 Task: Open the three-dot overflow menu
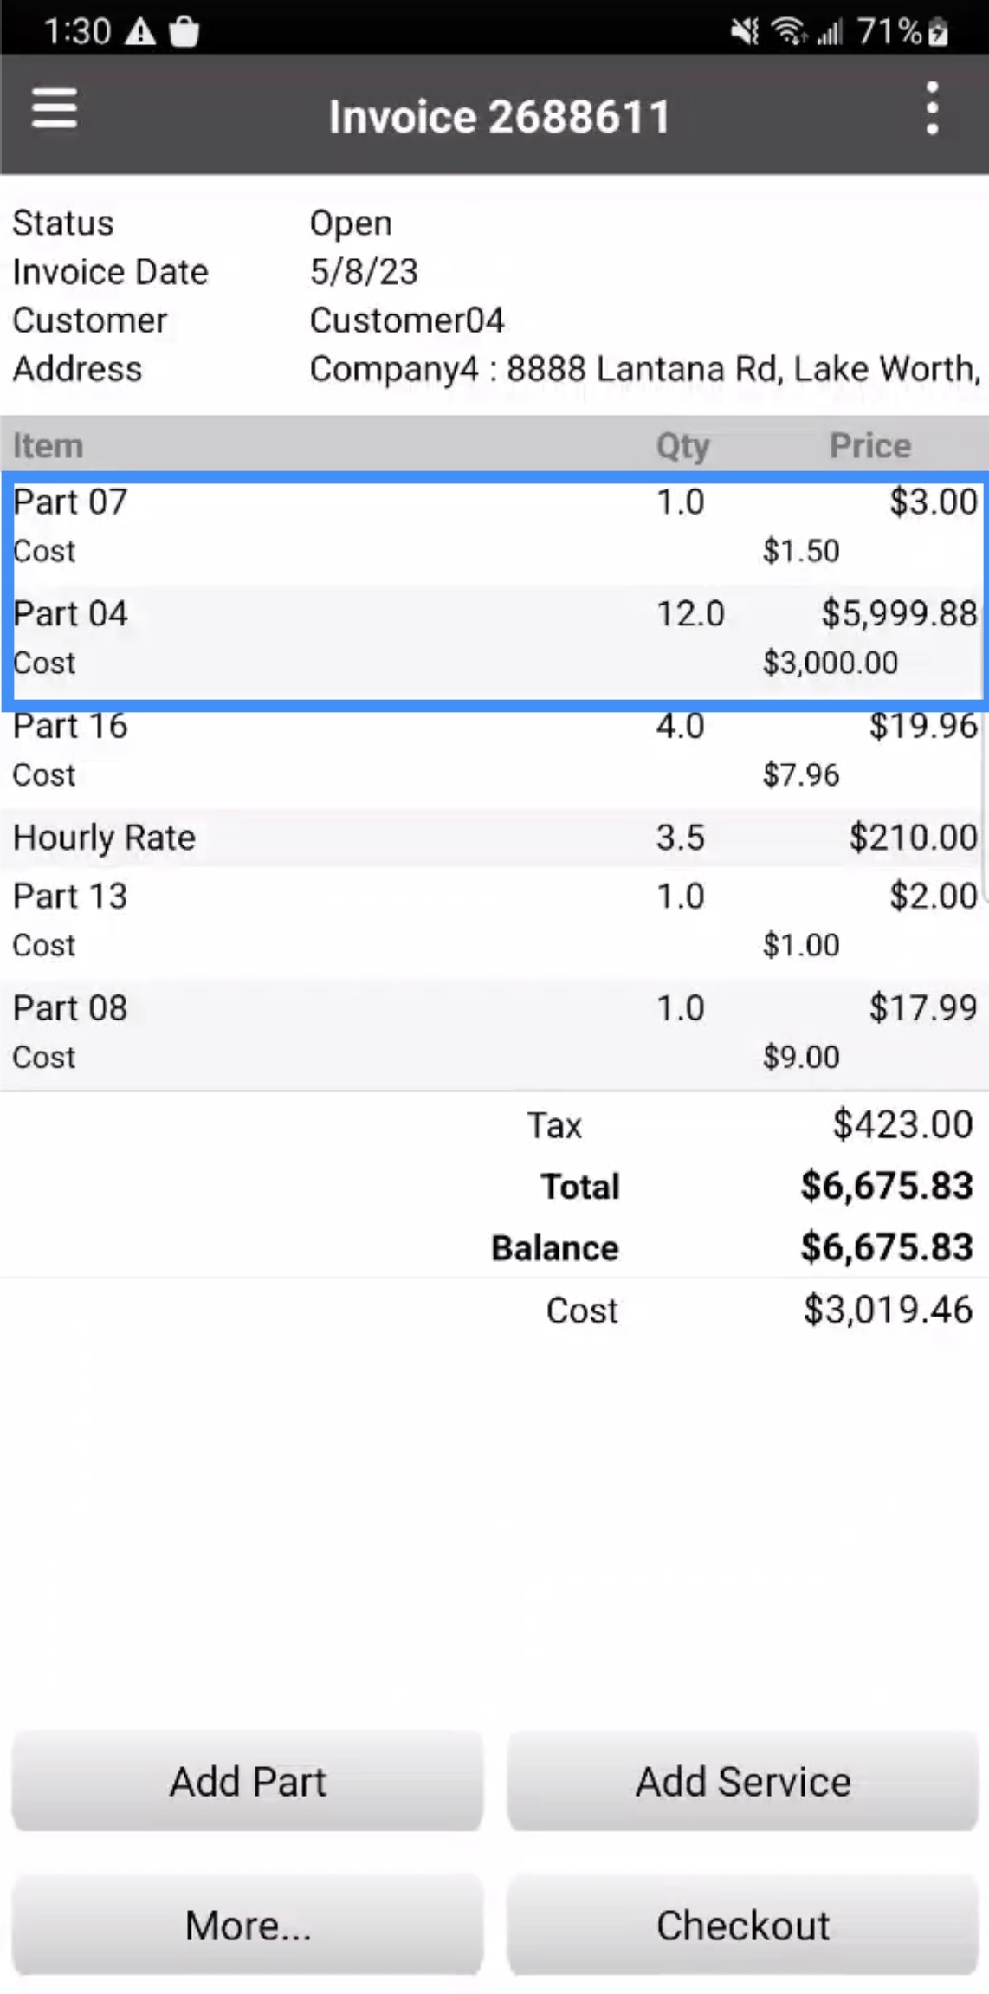pyautogui.click(x=932, y=109)
